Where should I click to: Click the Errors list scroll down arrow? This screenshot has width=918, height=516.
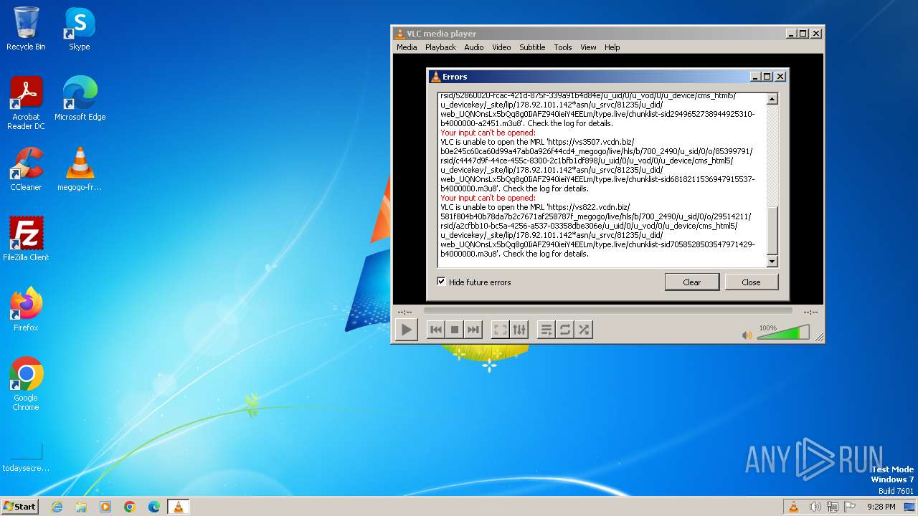[772, 262]
